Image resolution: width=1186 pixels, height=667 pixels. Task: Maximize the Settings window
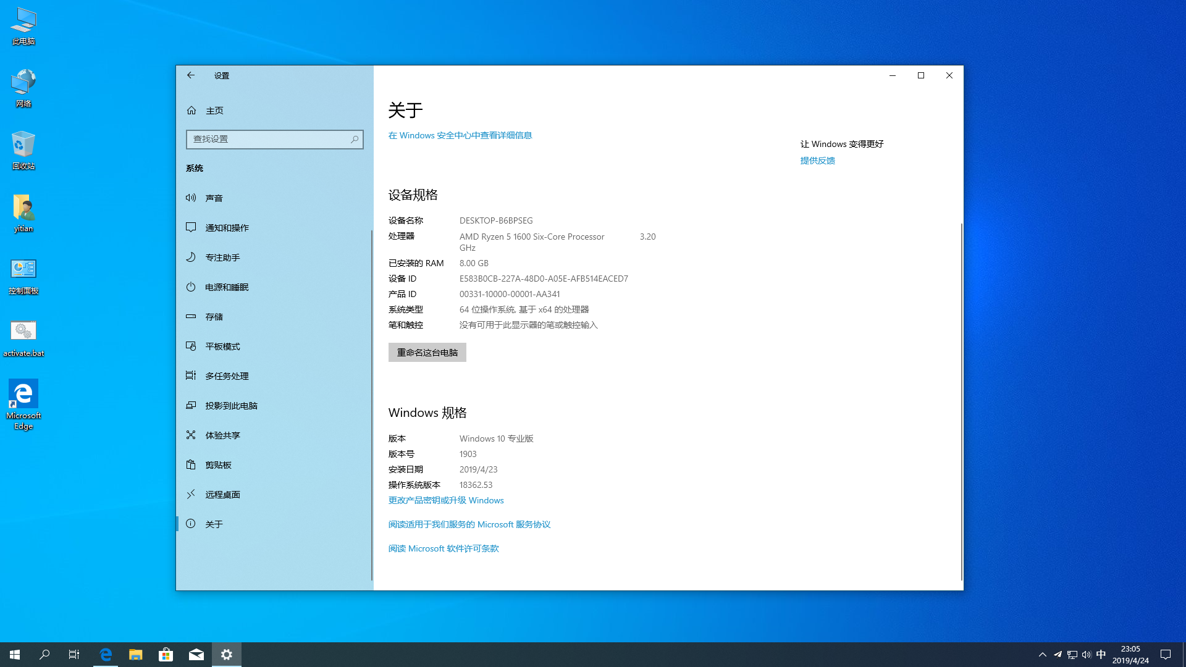click(x=921, y=75)
